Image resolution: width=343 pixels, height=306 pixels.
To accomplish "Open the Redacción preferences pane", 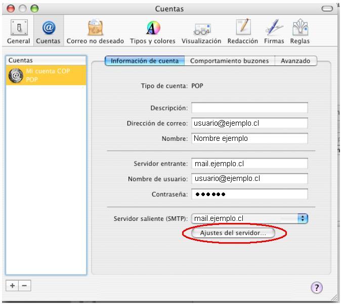I will 243,31.
